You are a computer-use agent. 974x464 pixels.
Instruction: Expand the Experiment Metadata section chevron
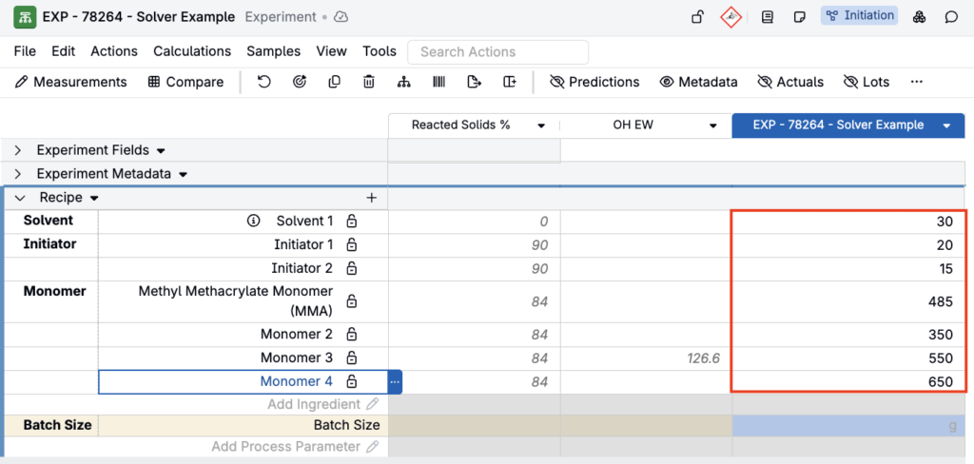18,174
